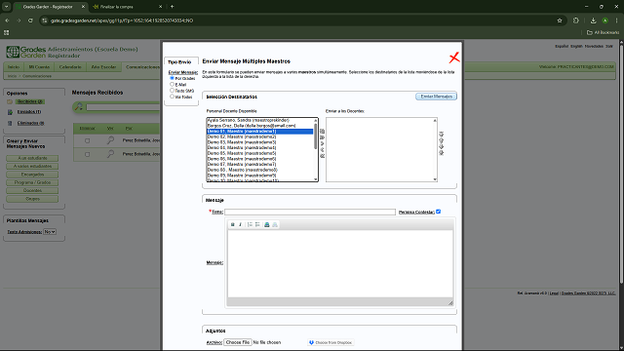
Task: Click move-to-top icon beside Enviar a los Docentes list
Action: coord(441,135)
